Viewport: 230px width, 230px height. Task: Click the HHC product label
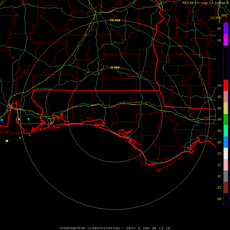click(x=224, y=15)
